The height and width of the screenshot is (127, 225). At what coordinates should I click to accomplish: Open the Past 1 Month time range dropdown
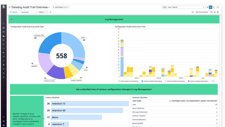tap(183, 7)
